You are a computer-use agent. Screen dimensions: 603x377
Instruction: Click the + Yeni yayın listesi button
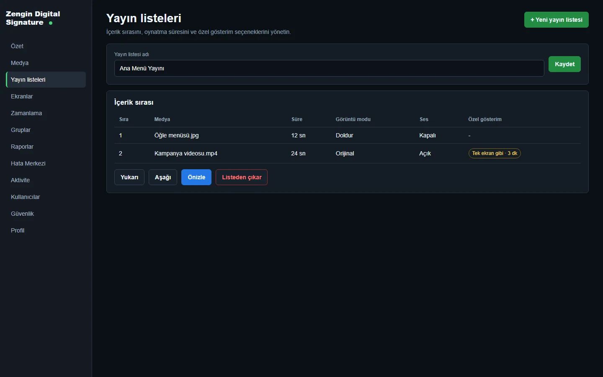point(556,20)
